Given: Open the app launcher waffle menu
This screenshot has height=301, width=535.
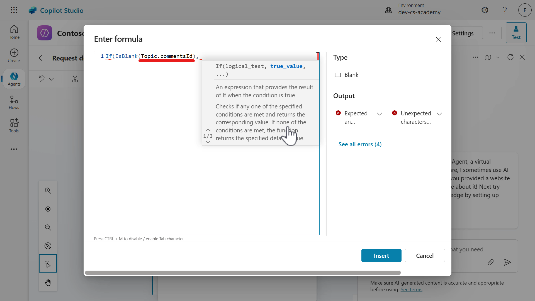Looking at the screenshot, I should (x=14, y=10).
